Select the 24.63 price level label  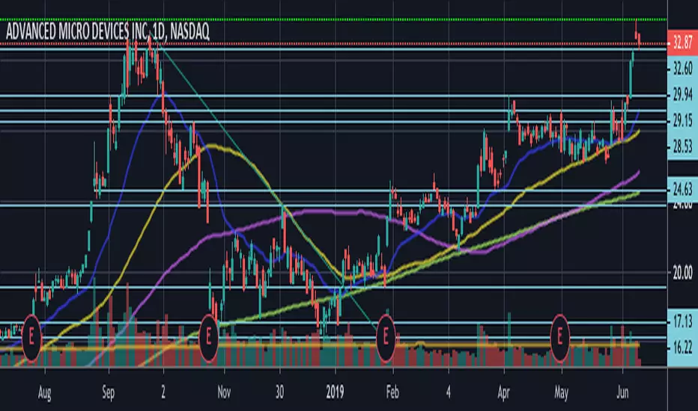(x=682, y=190)
